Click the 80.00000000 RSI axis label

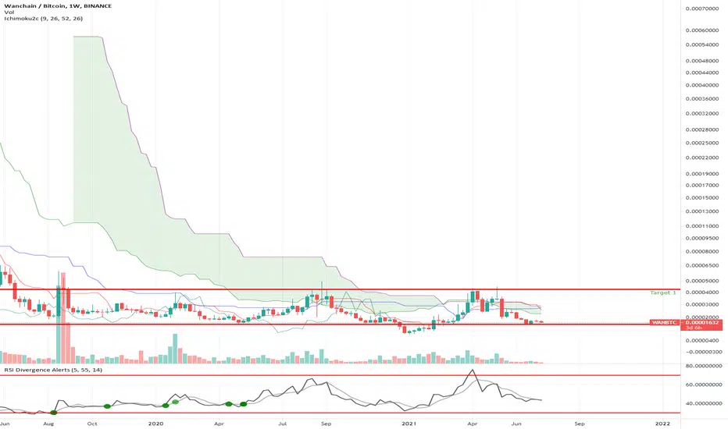pyautogui.click(x=703, y=366)
